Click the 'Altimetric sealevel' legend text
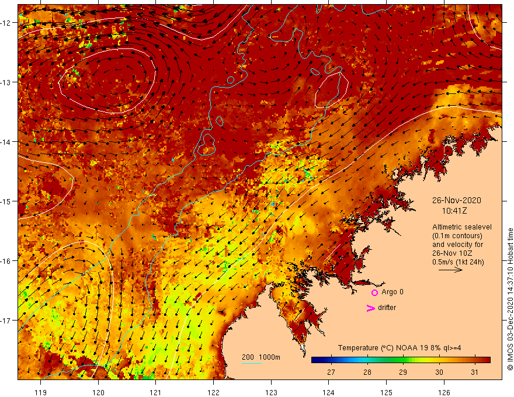The image size is (514, 397). [x=461, y=227]
